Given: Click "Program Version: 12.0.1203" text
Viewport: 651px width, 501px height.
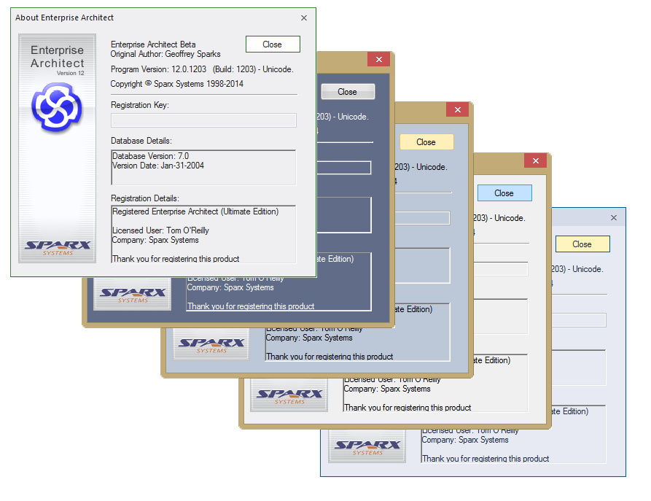Looking at the screenshot, I should 159,69.
